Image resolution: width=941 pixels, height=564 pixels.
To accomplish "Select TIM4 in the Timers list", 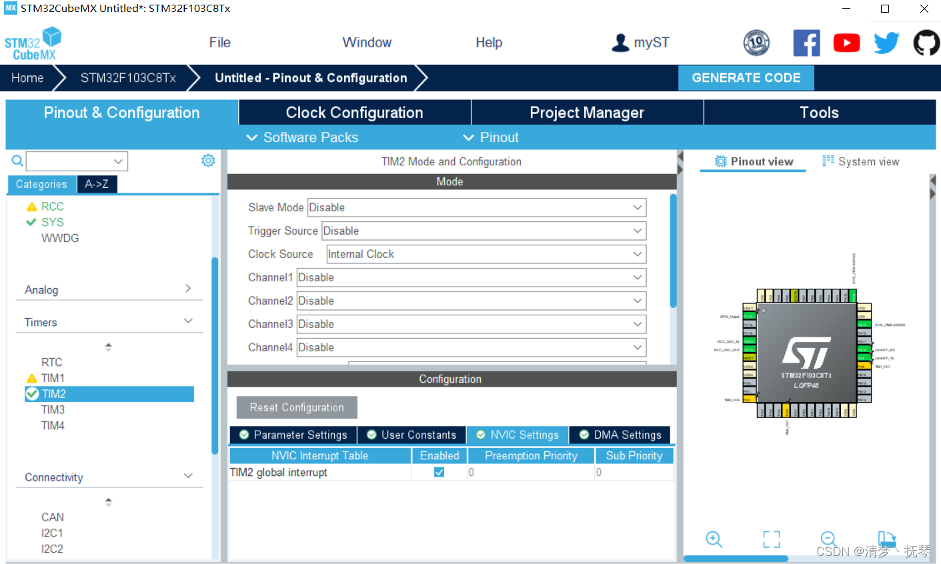I will point(53,425).
